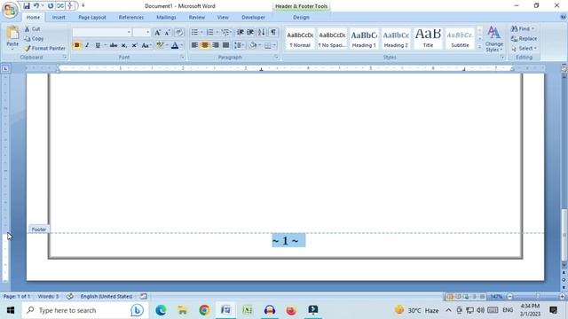Open Firefox from the taskbar

pos(291,310)
